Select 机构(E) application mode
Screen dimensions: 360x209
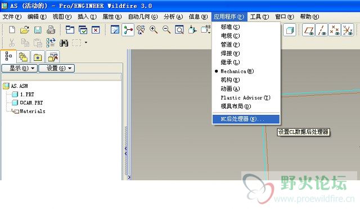(x=246, y=80)
